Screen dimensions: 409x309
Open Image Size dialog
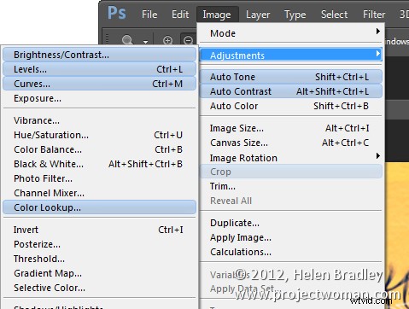click(x=290, y=128)
